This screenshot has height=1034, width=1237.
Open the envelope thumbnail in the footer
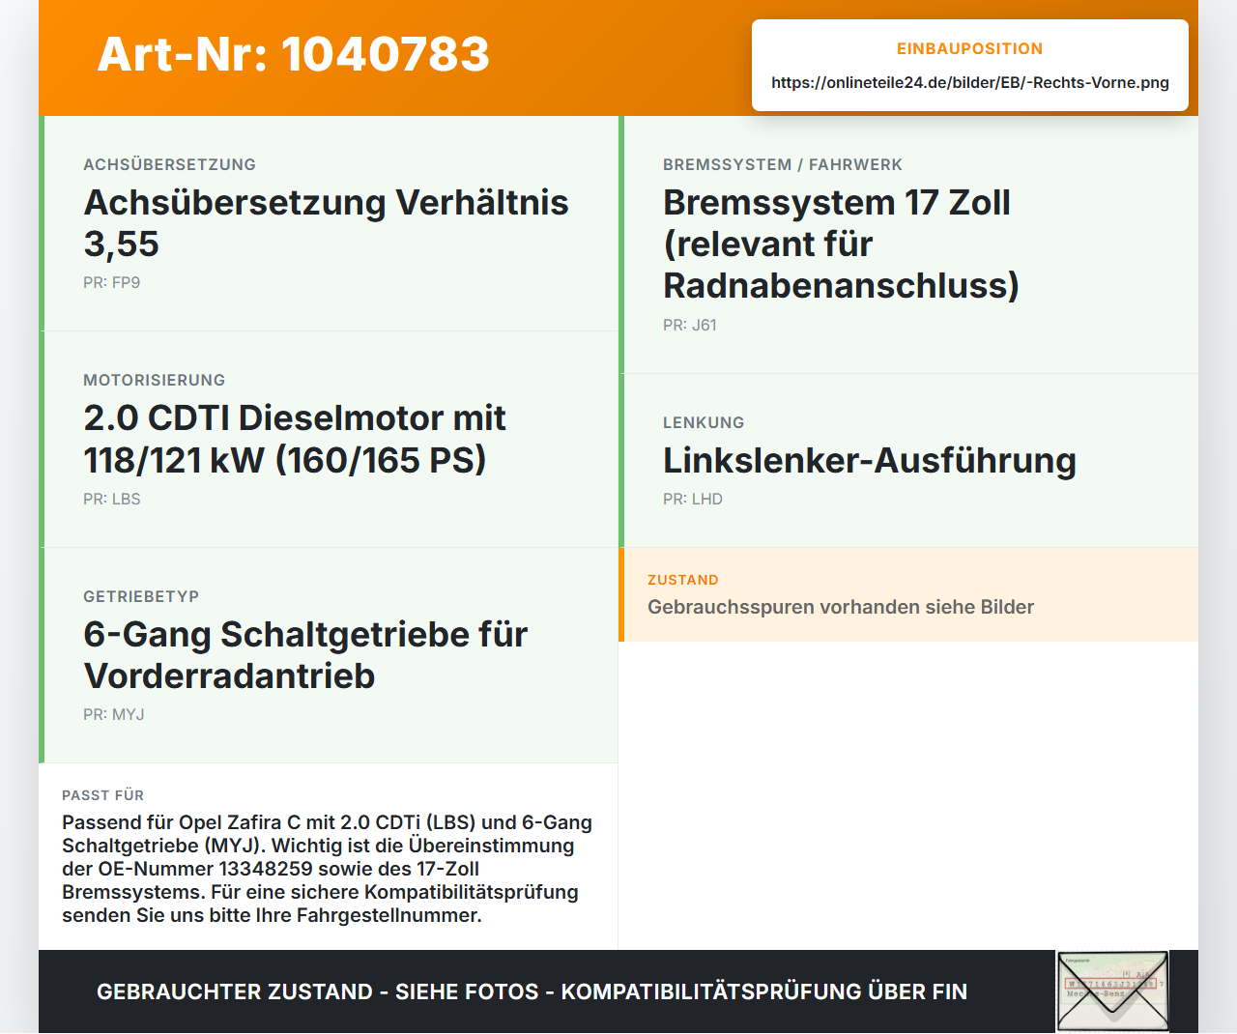(x=1112, y=991)
